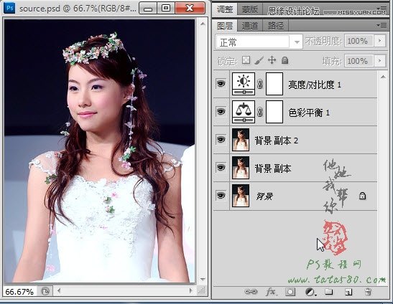Select layer named 亮度/对比度 1

pos(315,85)
